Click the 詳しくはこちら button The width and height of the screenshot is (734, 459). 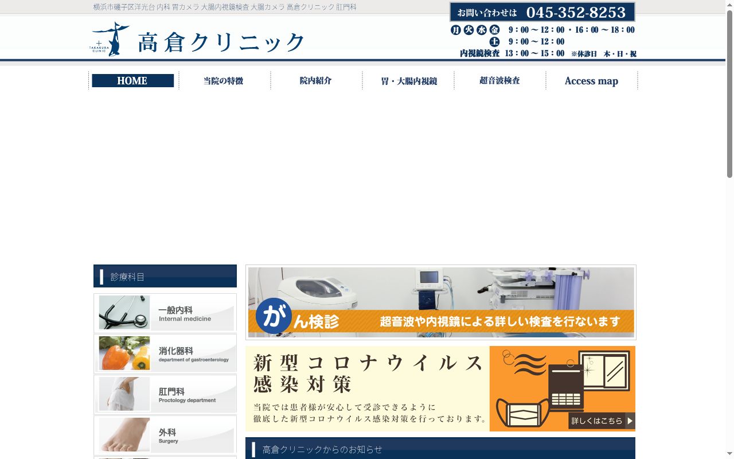pyautogui.click(x=602, y=421)
